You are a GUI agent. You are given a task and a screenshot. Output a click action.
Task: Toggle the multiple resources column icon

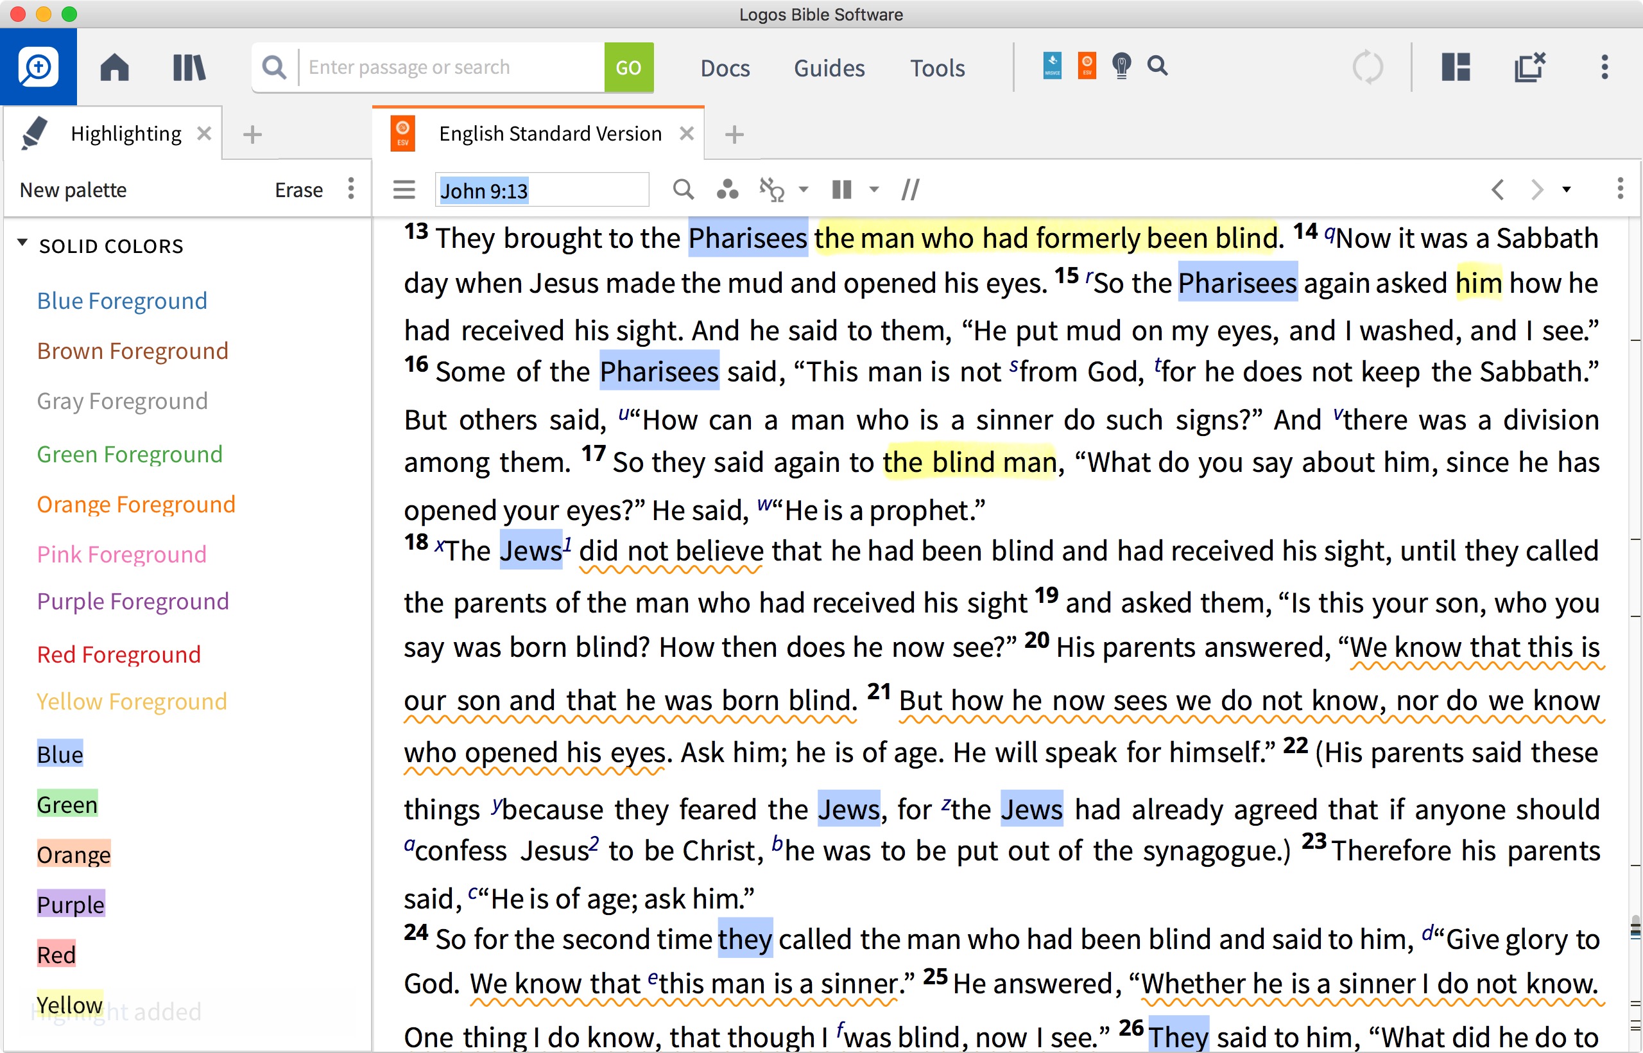point(841,189)
